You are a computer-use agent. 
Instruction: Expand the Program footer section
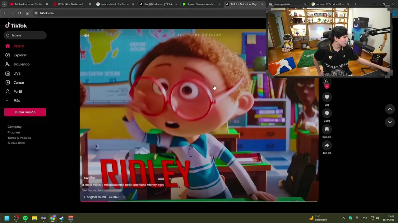[14, 132]
